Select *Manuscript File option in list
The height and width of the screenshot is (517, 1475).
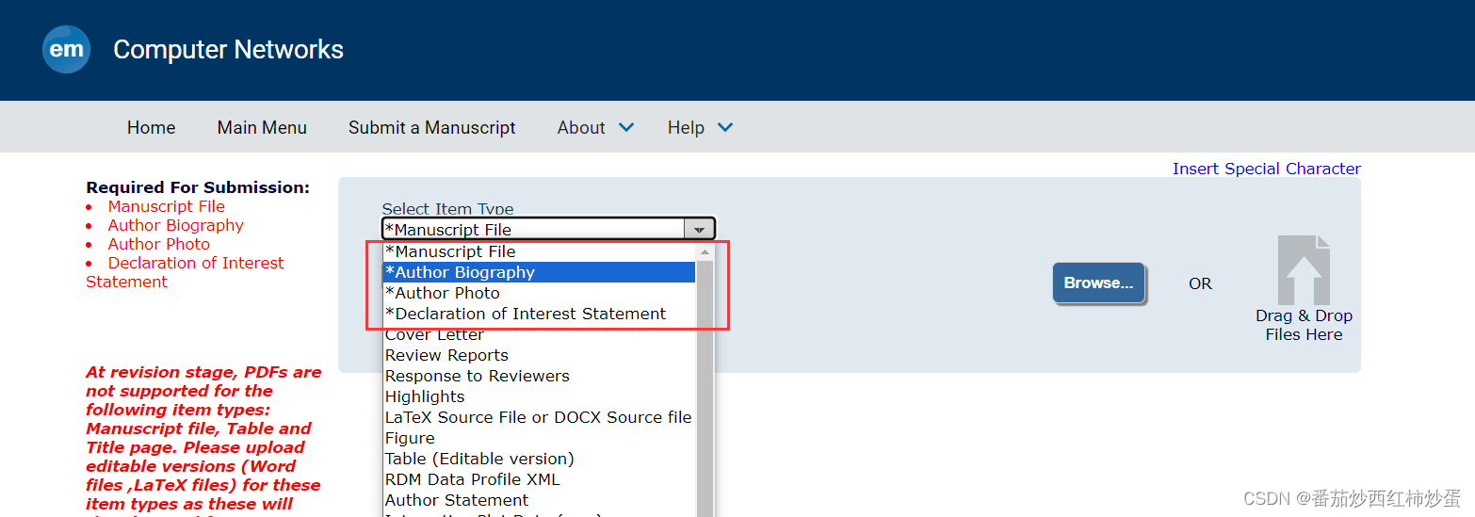(539, 251)
